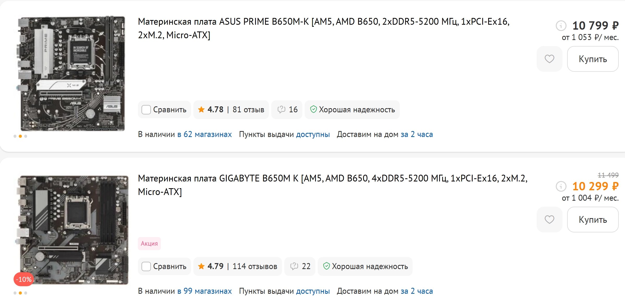Add ASUS PRIME B650M-K to favorites (heart icon)

tap(549, 59)
